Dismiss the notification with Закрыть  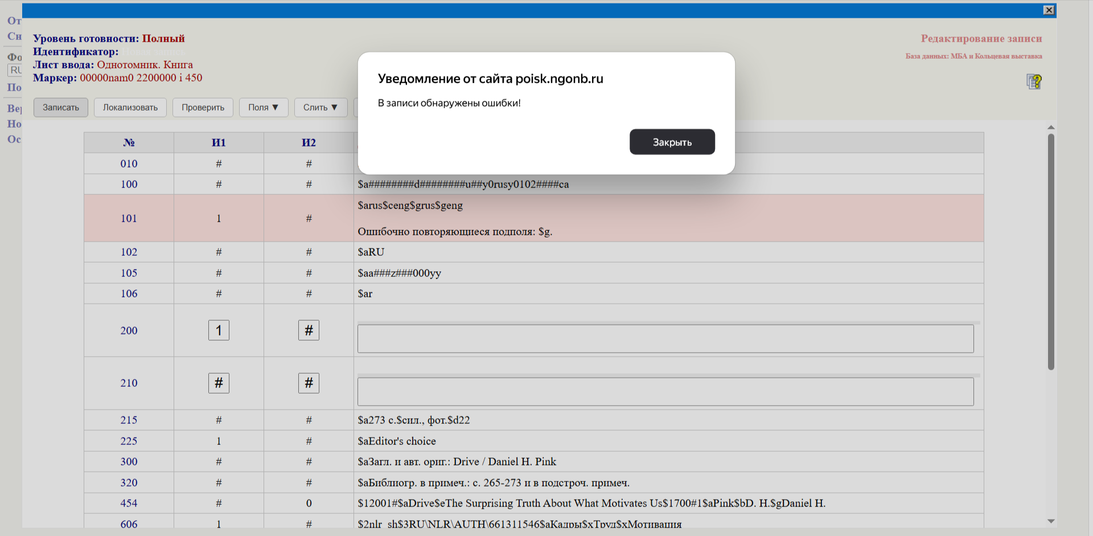pyautogui.click(x=672, y=142)
